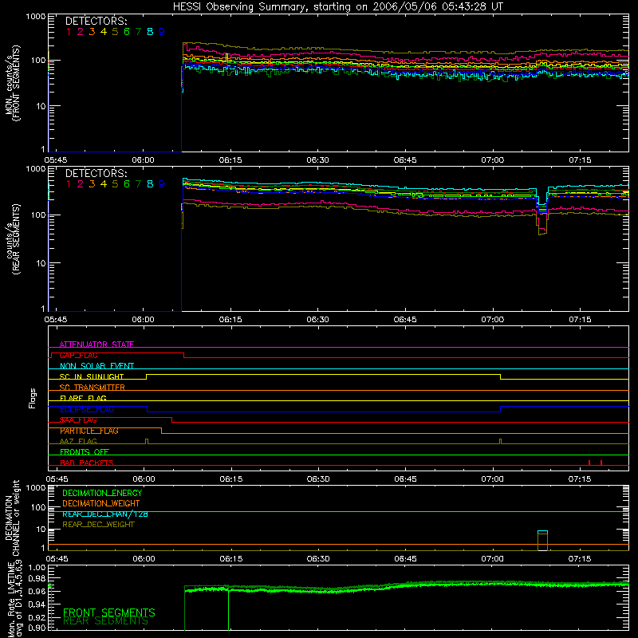Click the DECIMATION_WEIGHT legend entry

pos(101,503)
